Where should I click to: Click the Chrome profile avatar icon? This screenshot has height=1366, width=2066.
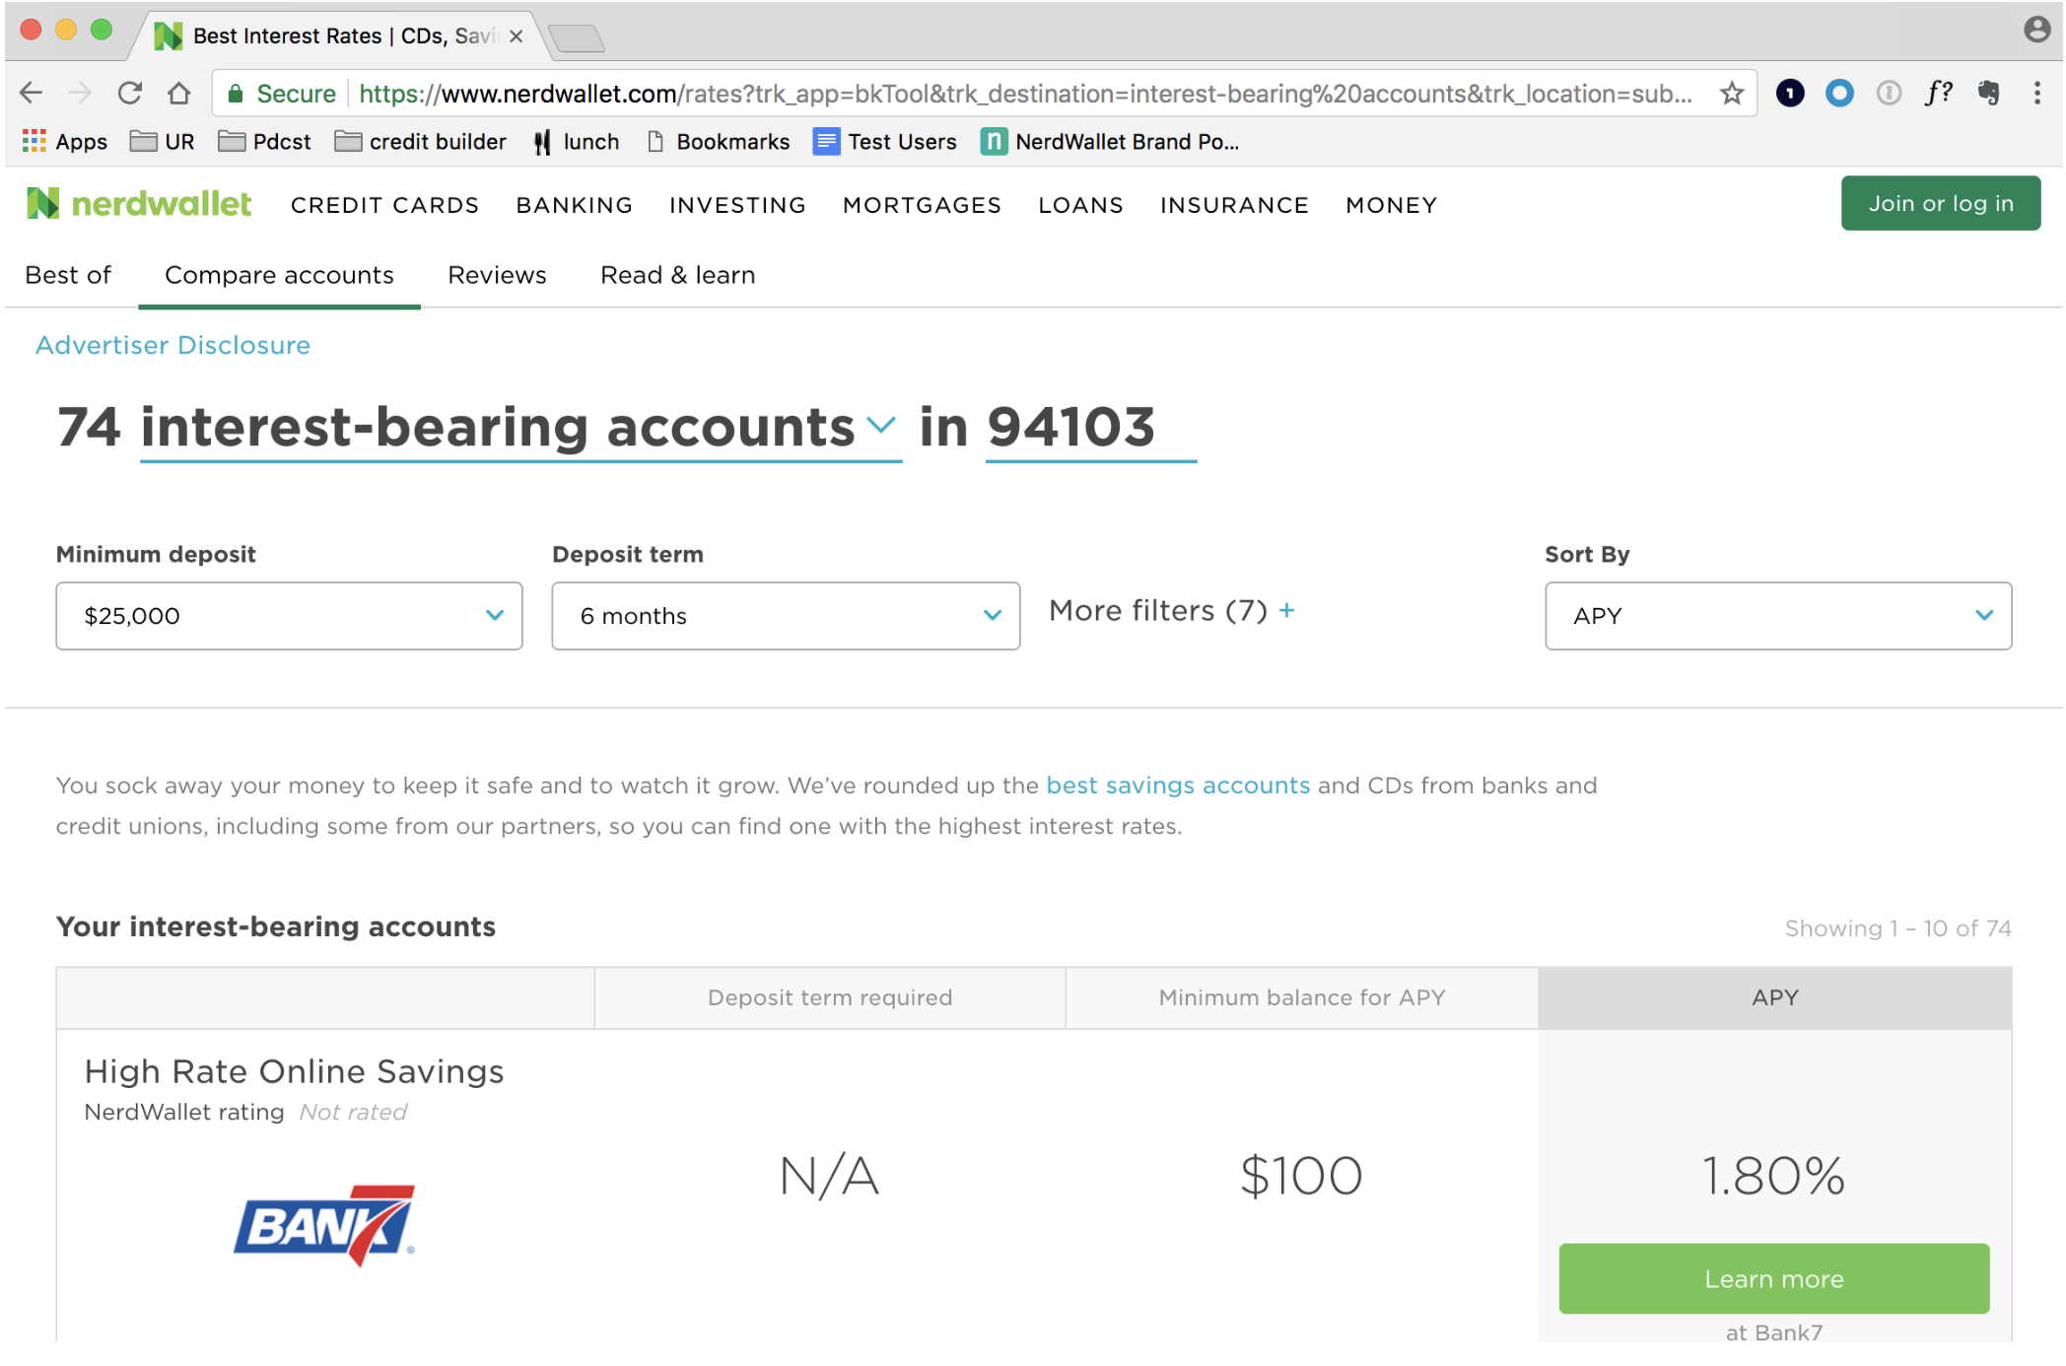click(2036, 30)
